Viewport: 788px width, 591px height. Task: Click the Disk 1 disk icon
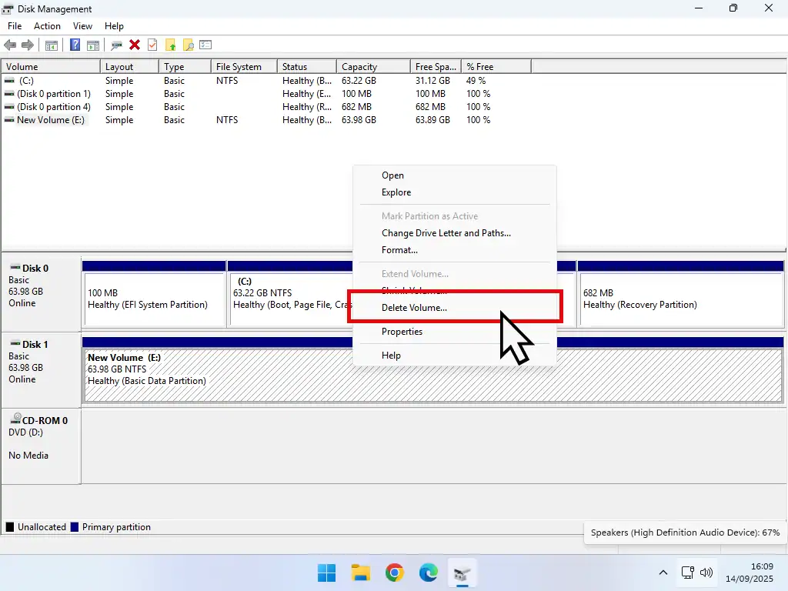click(15, 344)
